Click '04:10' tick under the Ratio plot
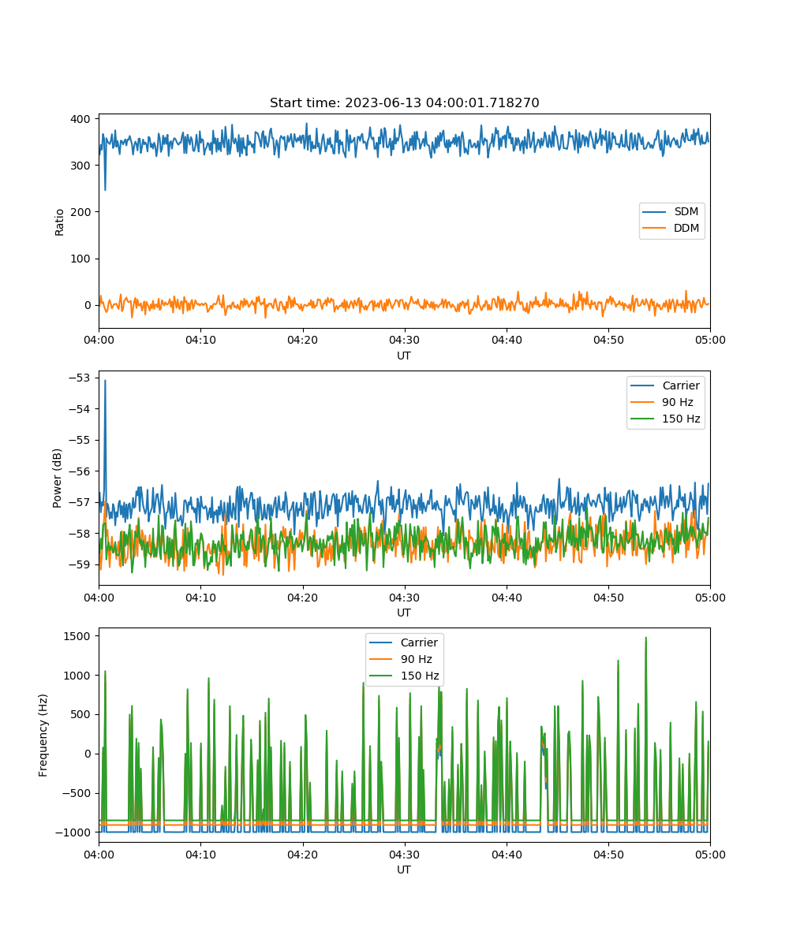The width and height of the screenshot is (789, 946). (x=200, y=340)
